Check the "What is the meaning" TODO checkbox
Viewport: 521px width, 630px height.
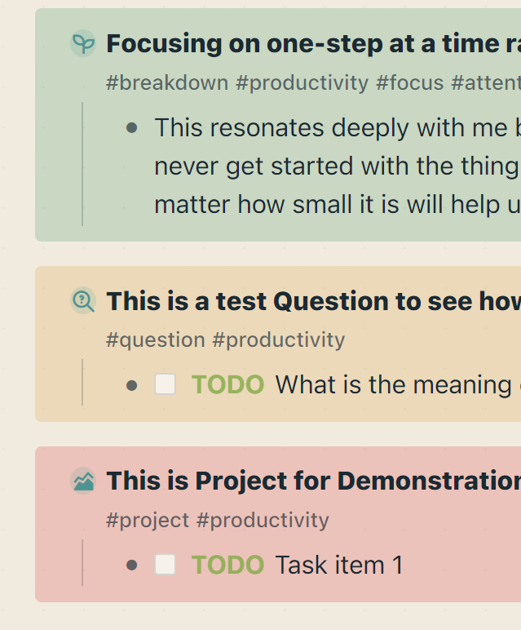coord(166,384)
